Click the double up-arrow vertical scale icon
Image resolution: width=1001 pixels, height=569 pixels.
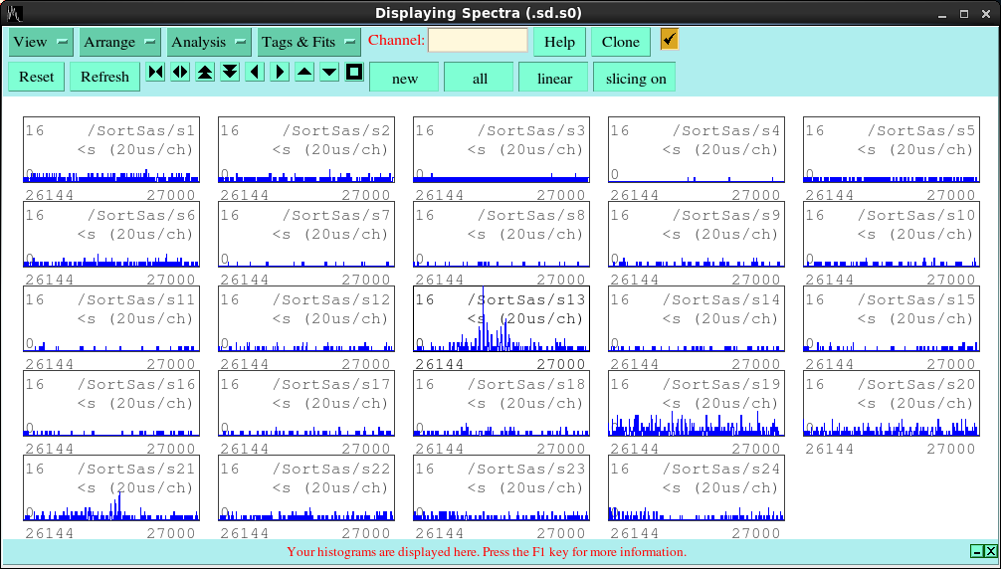click(x=205, y=72)
